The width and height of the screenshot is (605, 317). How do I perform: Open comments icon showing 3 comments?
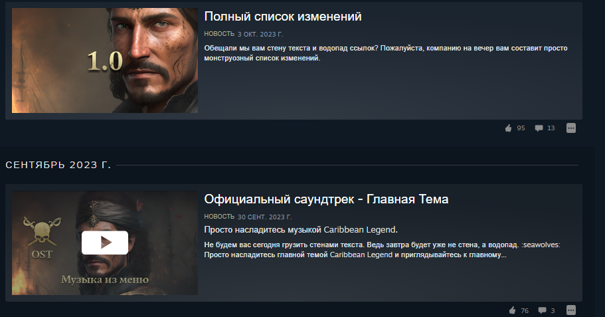pyautogui.click(x=542, y=310)
